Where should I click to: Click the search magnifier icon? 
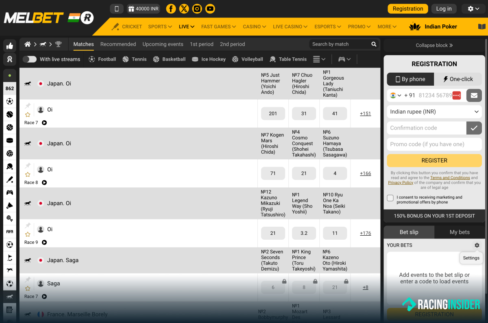pyautogui.click(x=374, y=44)
